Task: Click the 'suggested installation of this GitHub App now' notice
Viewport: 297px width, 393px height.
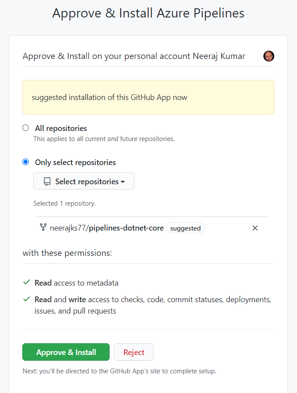Action: tap(148, 97)
